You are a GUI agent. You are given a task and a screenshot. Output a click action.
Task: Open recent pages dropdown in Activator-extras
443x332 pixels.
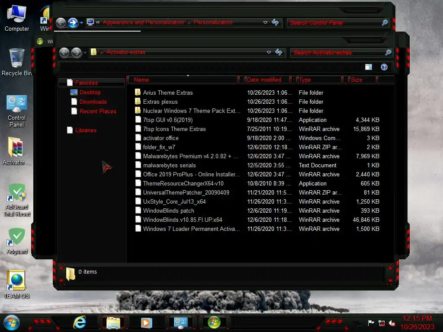(85, 52)
